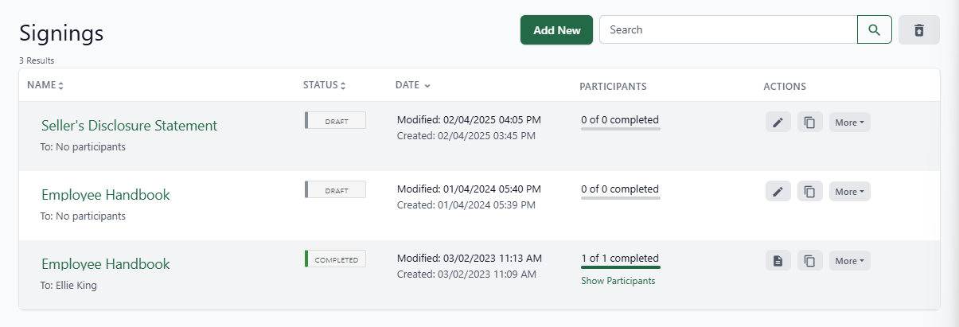
Task: Open More dropdown for Seller's Disclosure Statement
Action: 849,123
